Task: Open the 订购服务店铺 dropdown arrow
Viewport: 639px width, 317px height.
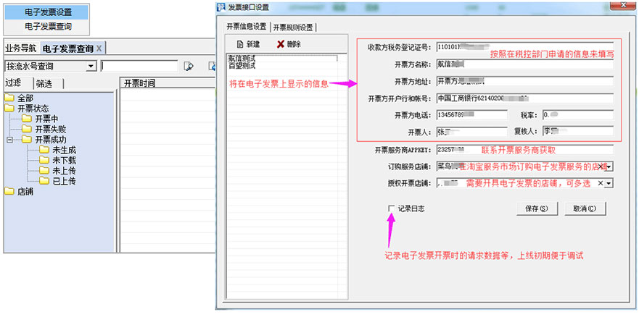Action: point(609,166)
